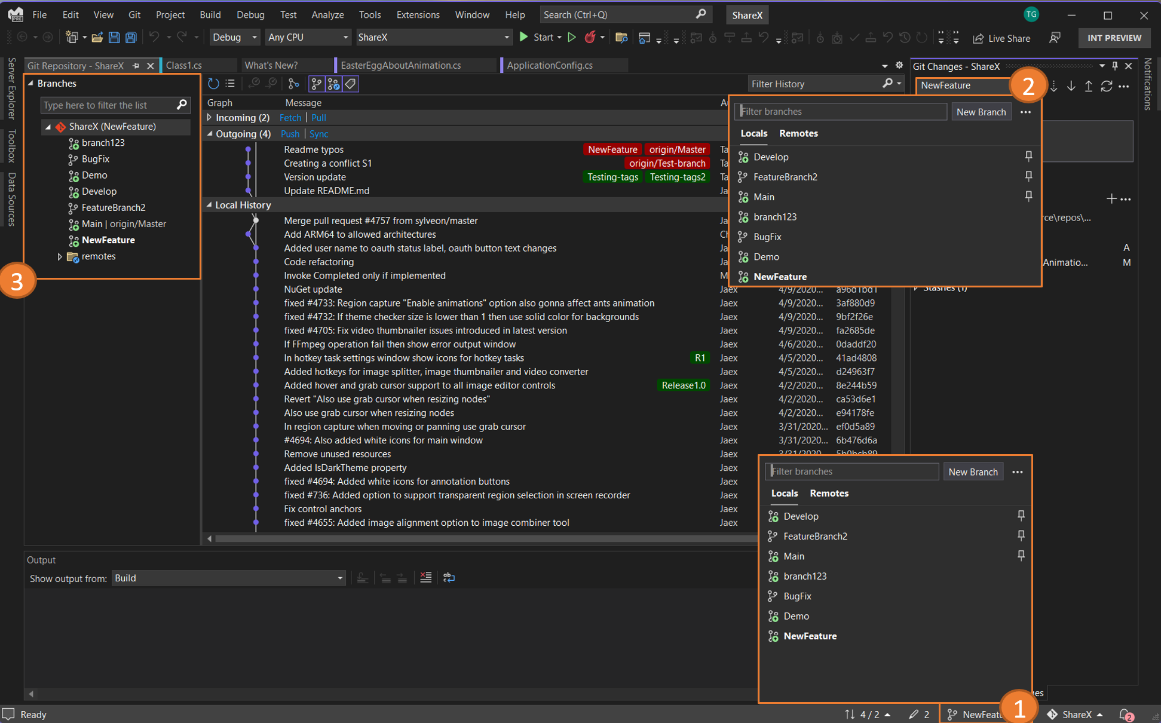Click the pull incoming commits icon
1161x723 pixels.
tap(1071, 85)
